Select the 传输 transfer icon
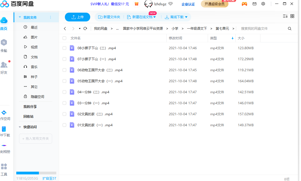 (x=4, y=43)
